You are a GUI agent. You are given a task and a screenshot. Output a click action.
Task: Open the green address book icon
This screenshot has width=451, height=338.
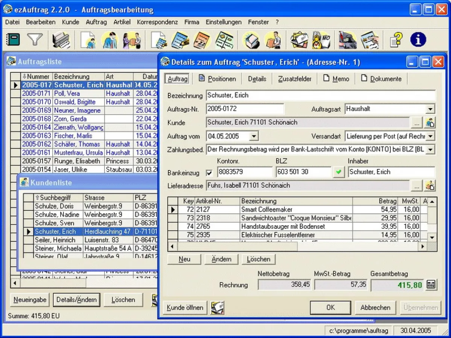(14, 39)
